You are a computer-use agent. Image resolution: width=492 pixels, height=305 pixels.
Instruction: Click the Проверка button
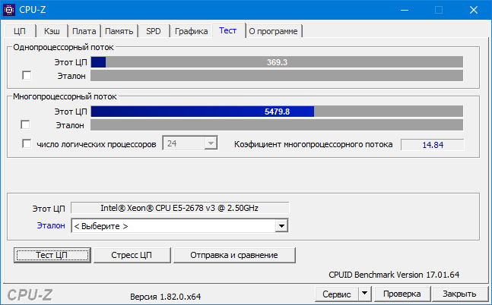pyautogui.click(x=402, y=294)
